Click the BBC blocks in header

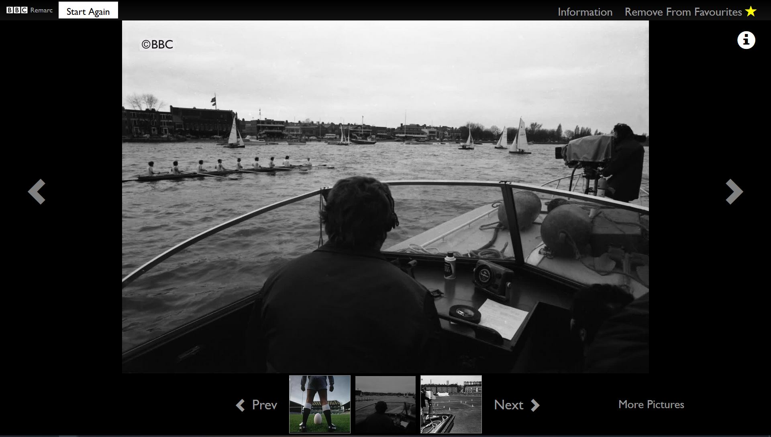[17, 10]
